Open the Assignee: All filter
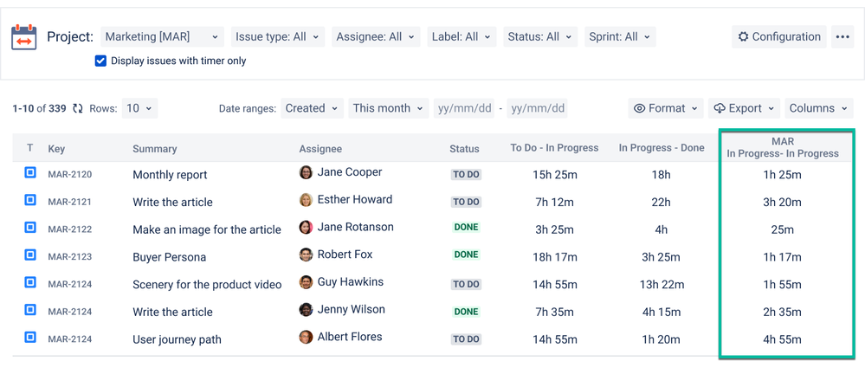 (x=376, y=37)
